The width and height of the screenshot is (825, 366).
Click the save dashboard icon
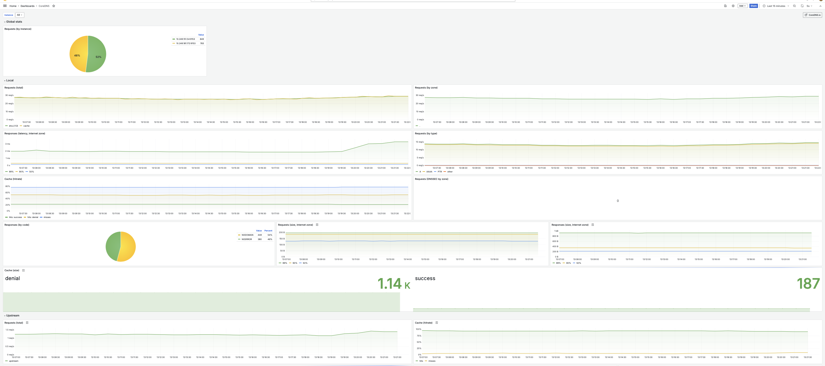click(725, 6)
